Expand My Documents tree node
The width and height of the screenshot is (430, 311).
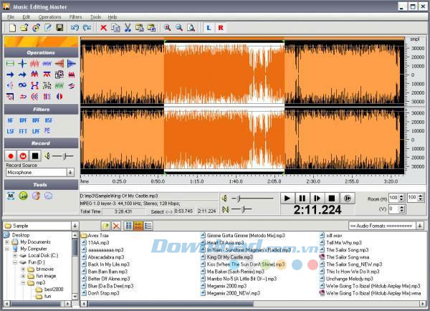click(7, 242)
